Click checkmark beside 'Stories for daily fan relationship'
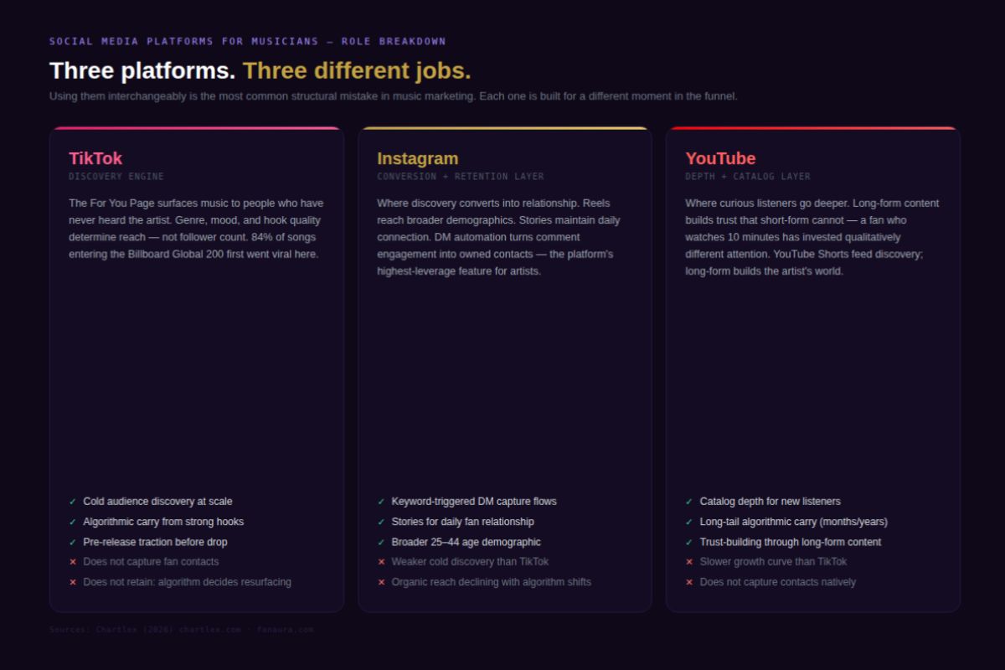The height and width of the screenshot is (670, 1005). (381, 522)
